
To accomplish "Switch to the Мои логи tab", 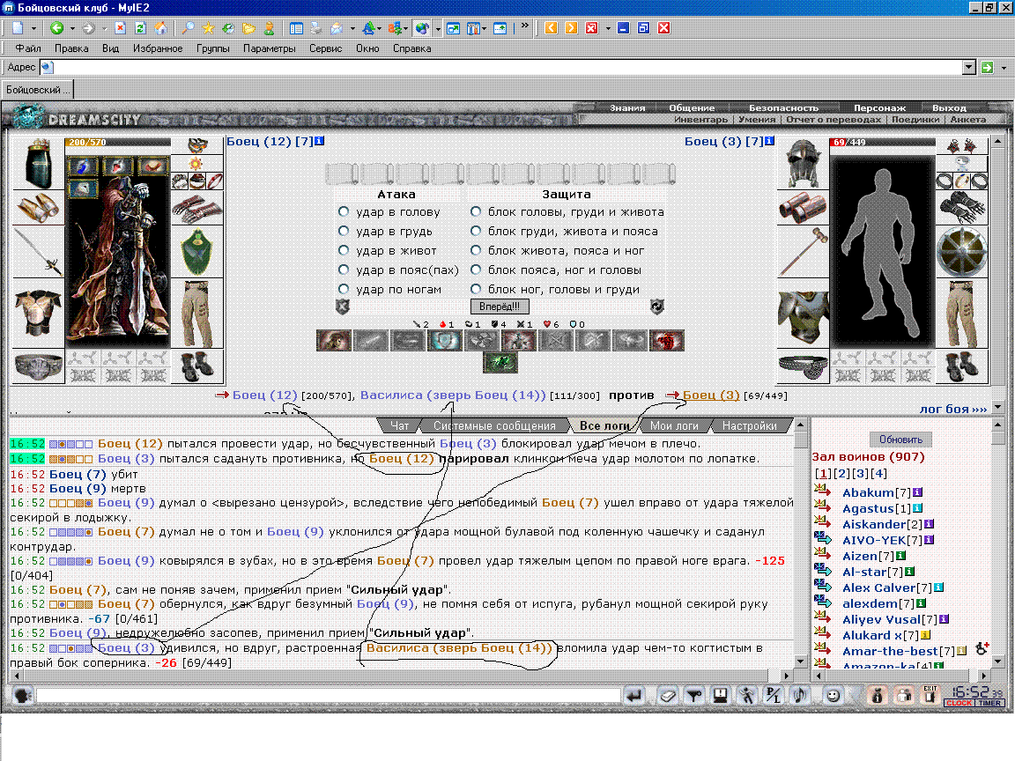I will click(x=674, y=425).
